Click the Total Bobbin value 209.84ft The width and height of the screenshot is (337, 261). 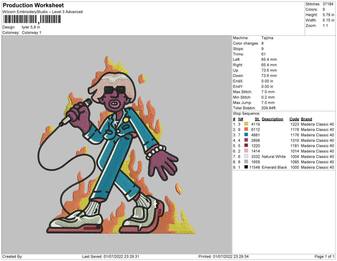click(x=268, y=108)
